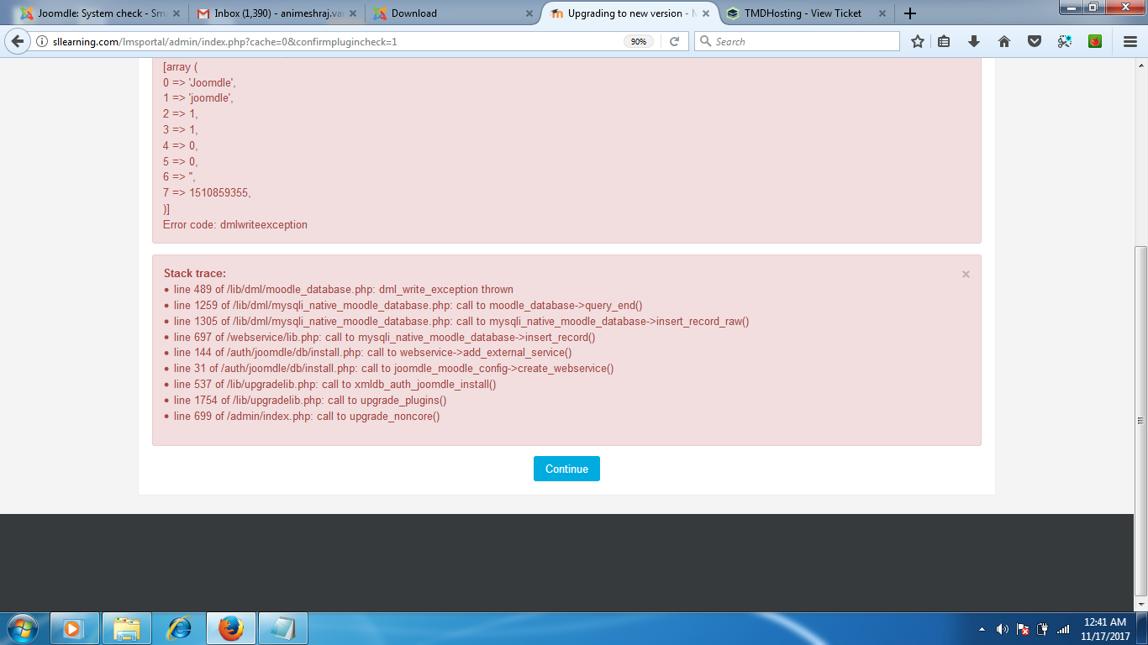Reload the current page
Image resolution: width=1148 pixels, height=645 pixels.
pyautogui.click(x=674, y=41)
